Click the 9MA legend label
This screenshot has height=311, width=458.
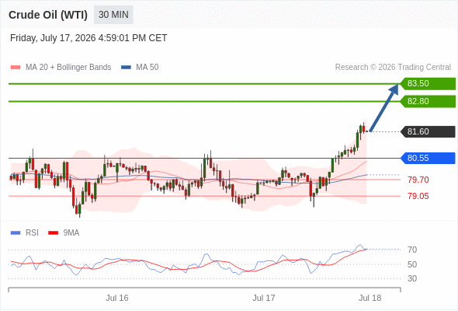pyautogui.click(x=71, y=233)
